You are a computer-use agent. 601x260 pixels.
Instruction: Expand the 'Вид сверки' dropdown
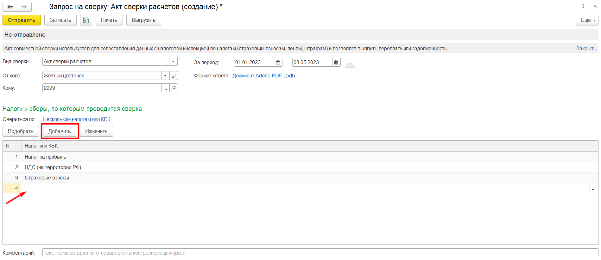tap(173, 62)
